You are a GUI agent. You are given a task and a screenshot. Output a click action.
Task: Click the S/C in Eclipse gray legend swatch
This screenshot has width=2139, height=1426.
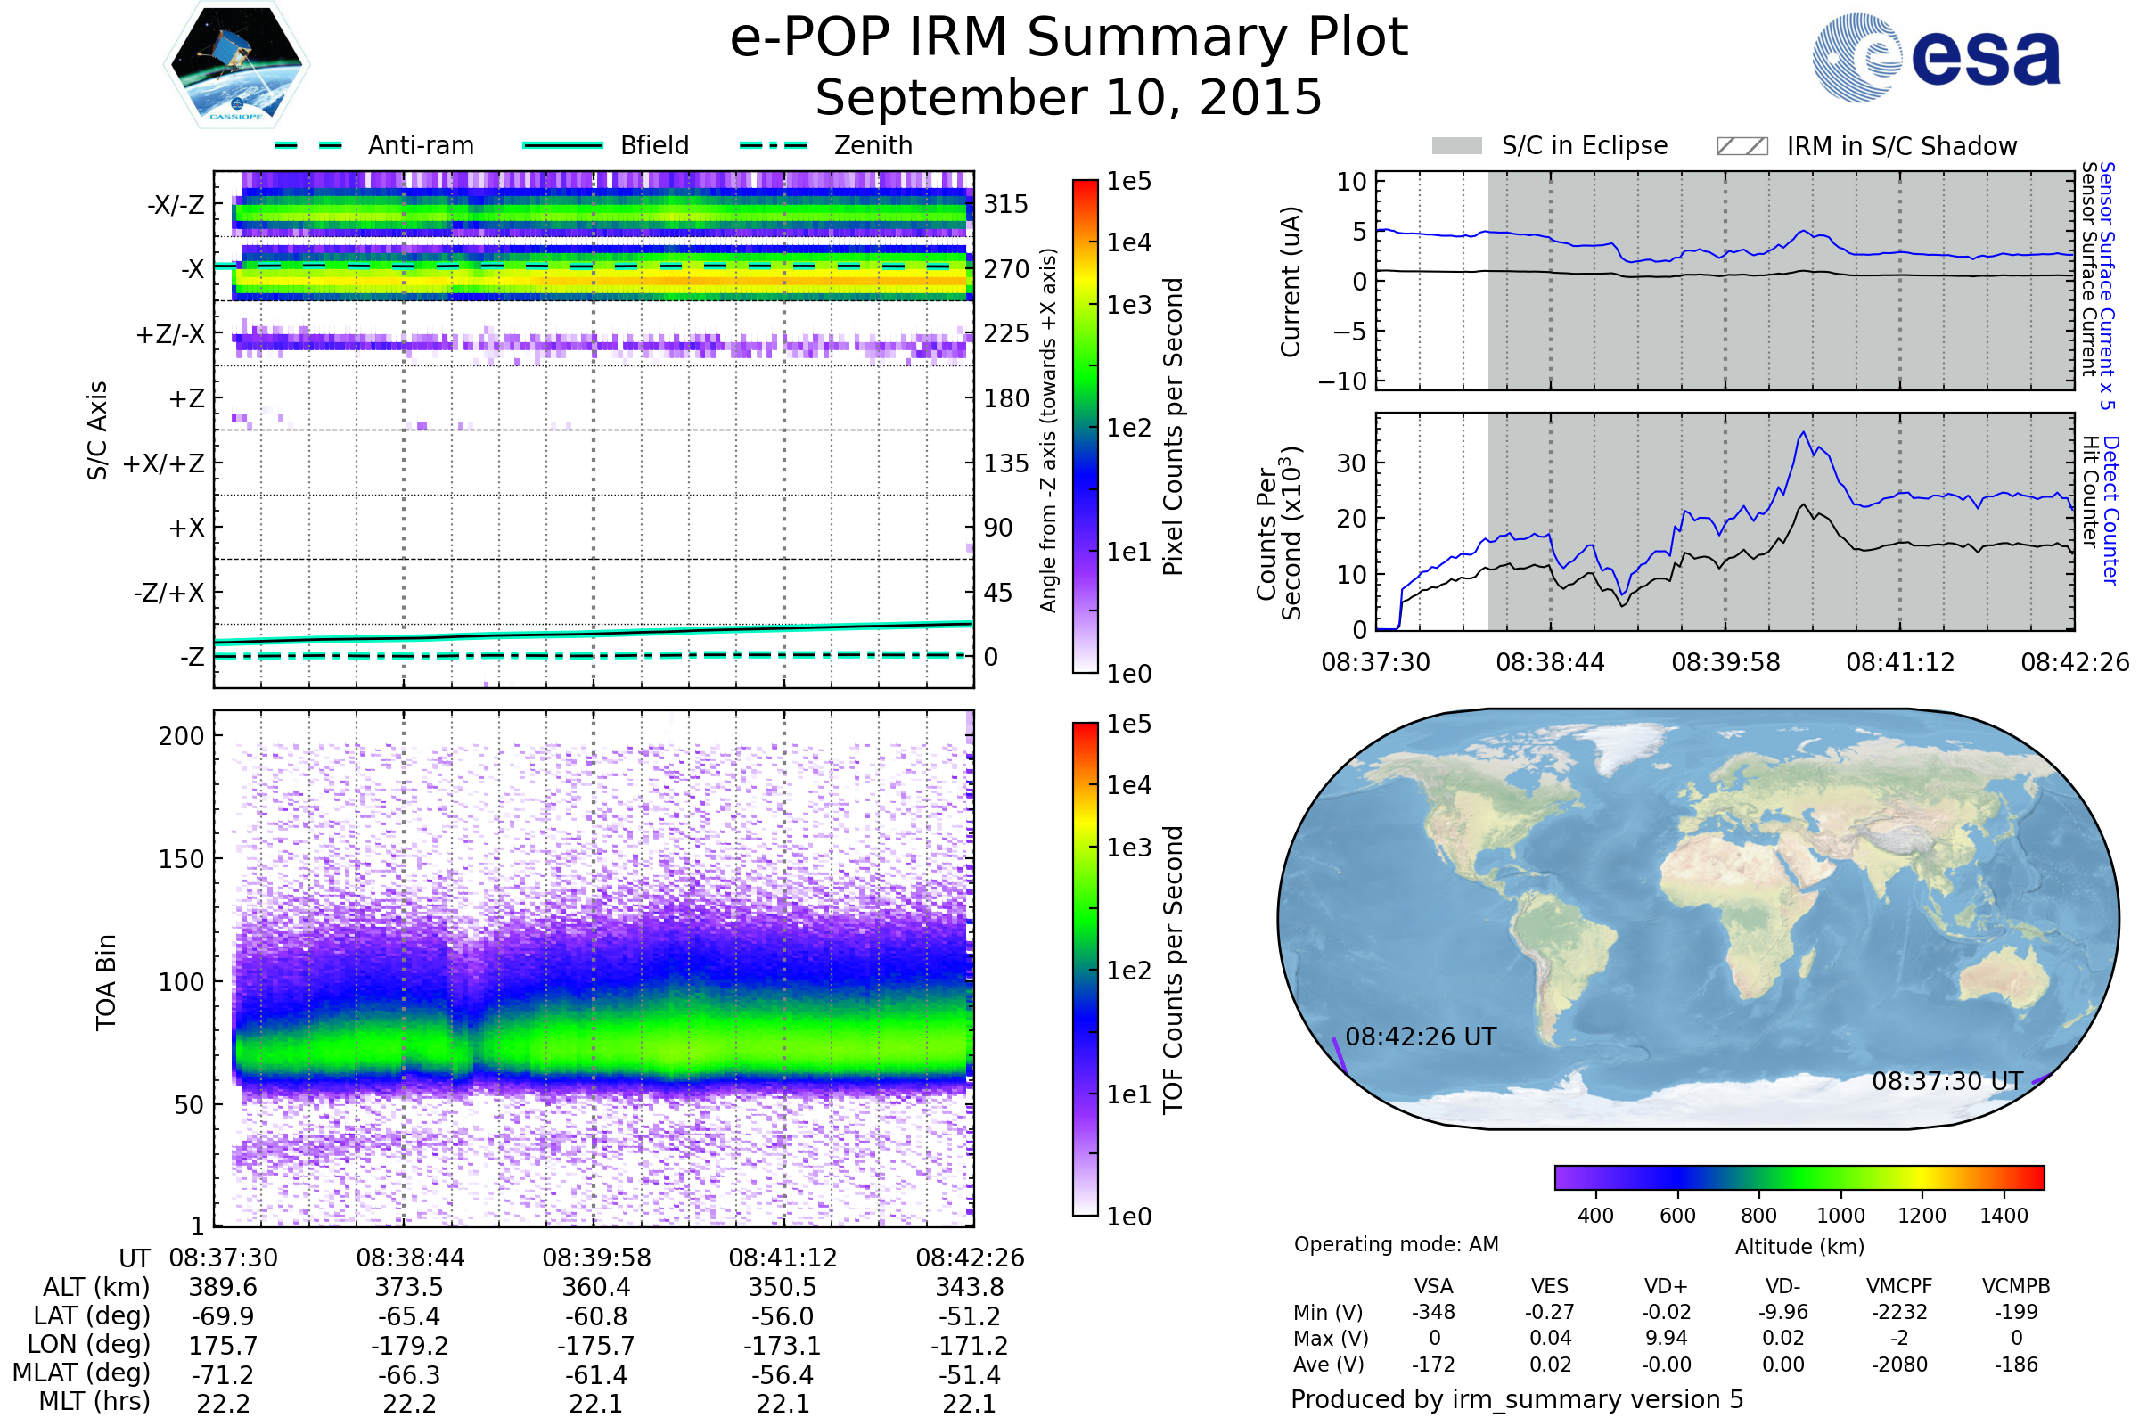(x=1456, y=146)
